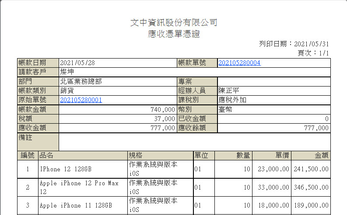Click company name 文中資訊股份有限公司
Screen dimensions: 347x215
174,22
